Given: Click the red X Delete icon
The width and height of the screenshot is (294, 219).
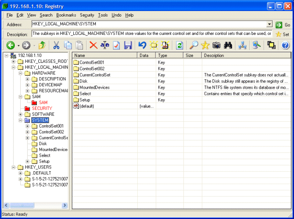Looking at the screenshot, I should (93, 45).
